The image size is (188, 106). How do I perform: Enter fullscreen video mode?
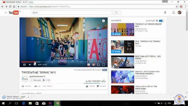click(x=103, y=65)
